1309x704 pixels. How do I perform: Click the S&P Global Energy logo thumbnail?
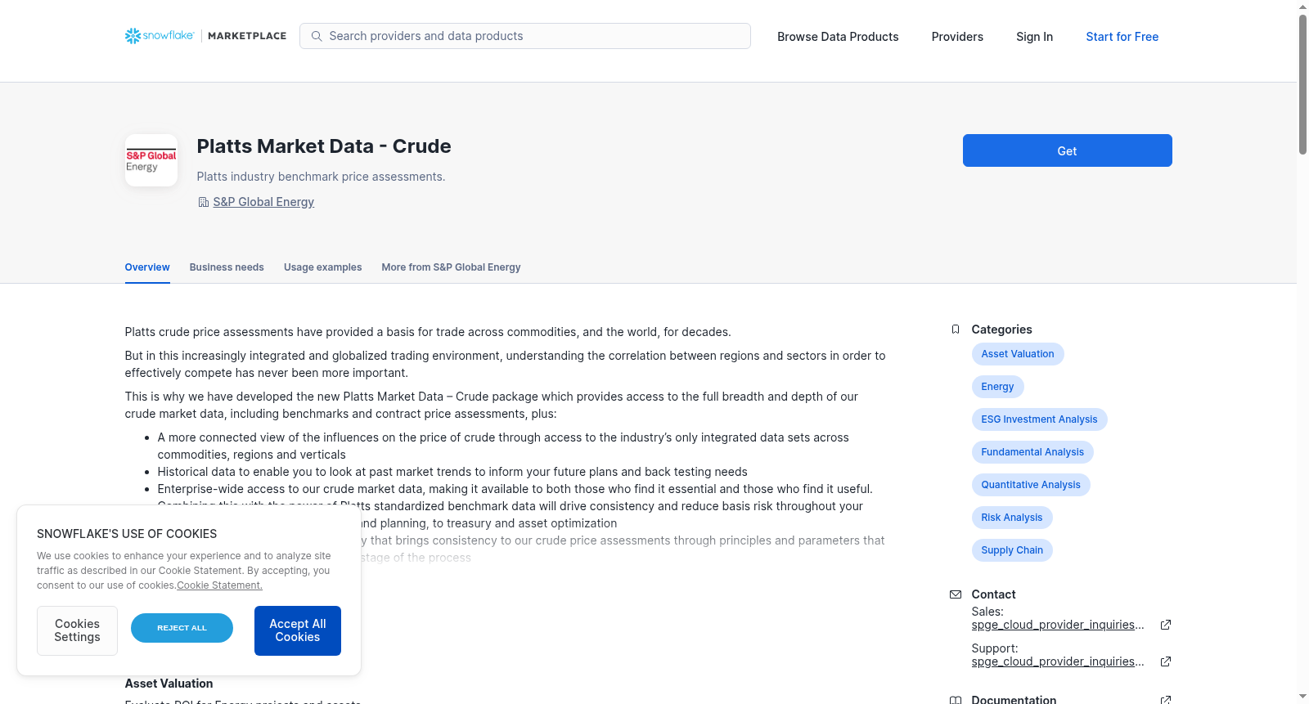click(x=151, y=160)
